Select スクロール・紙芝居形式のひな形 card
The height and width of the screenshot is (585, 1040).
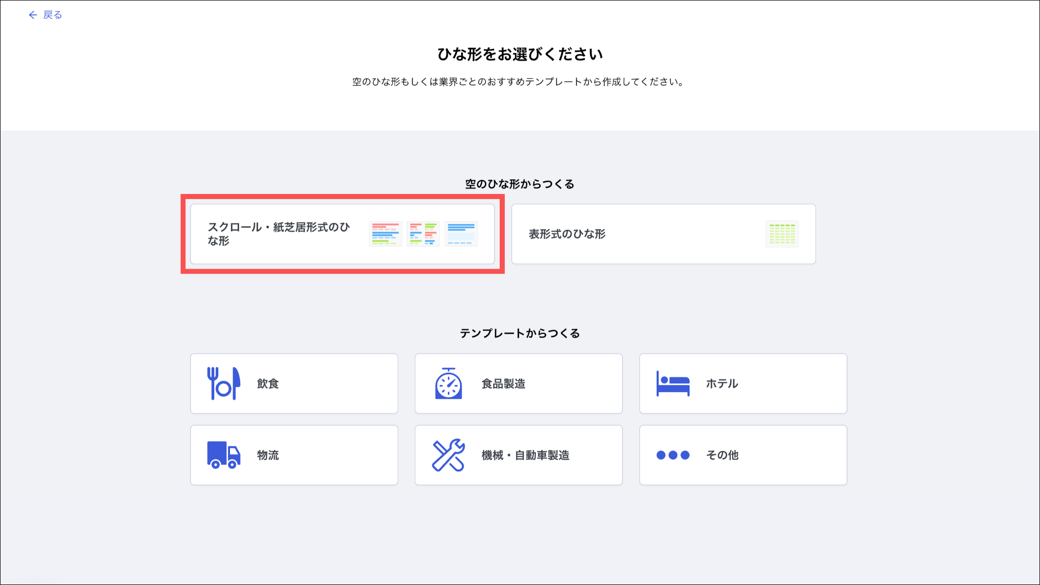coord(278,234)
